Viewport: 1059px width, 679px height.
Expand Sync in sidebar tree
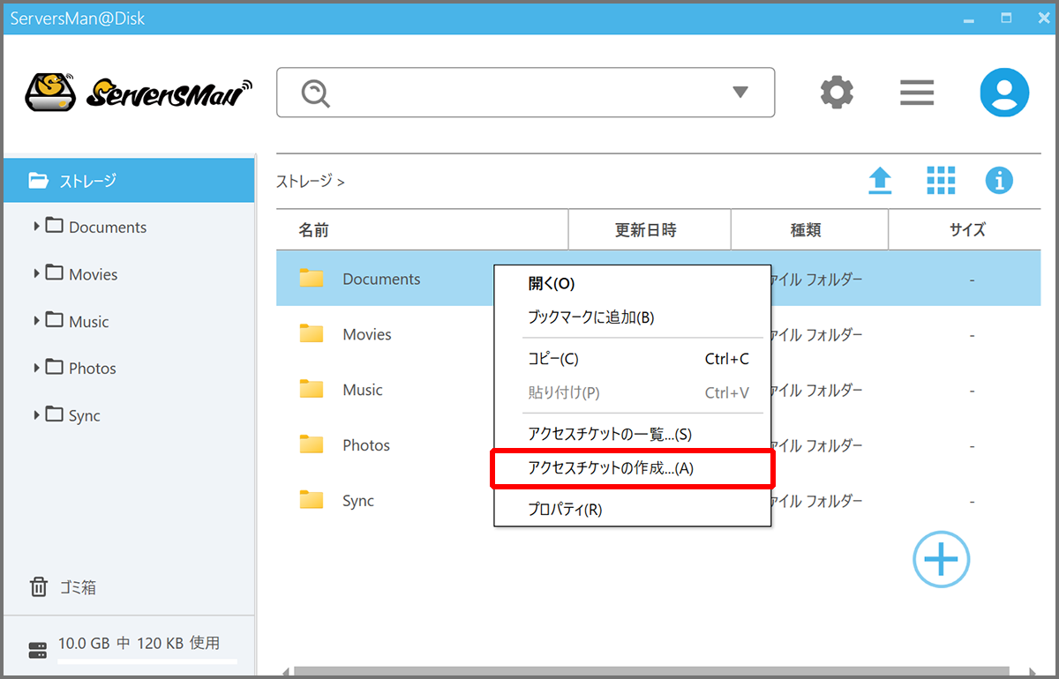36,415
